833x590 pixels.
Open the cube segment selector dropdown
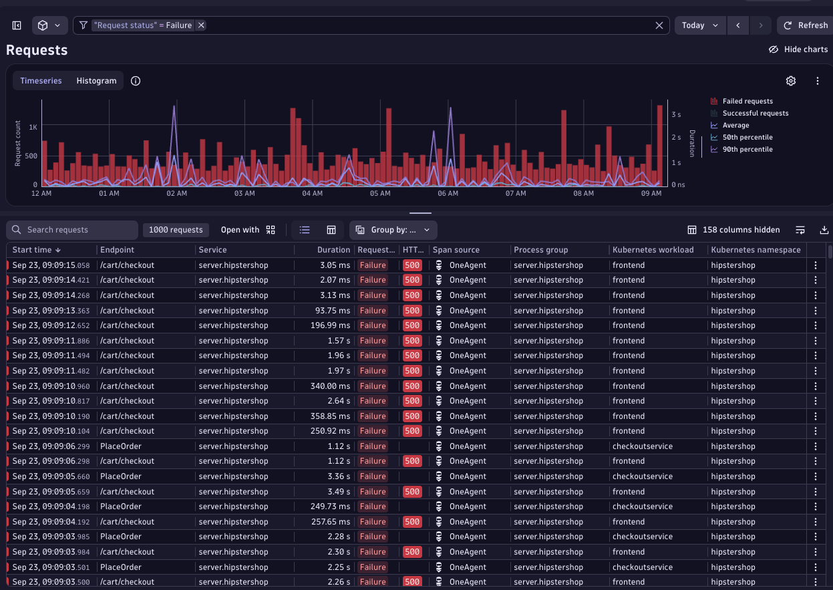tap(49, 25)
